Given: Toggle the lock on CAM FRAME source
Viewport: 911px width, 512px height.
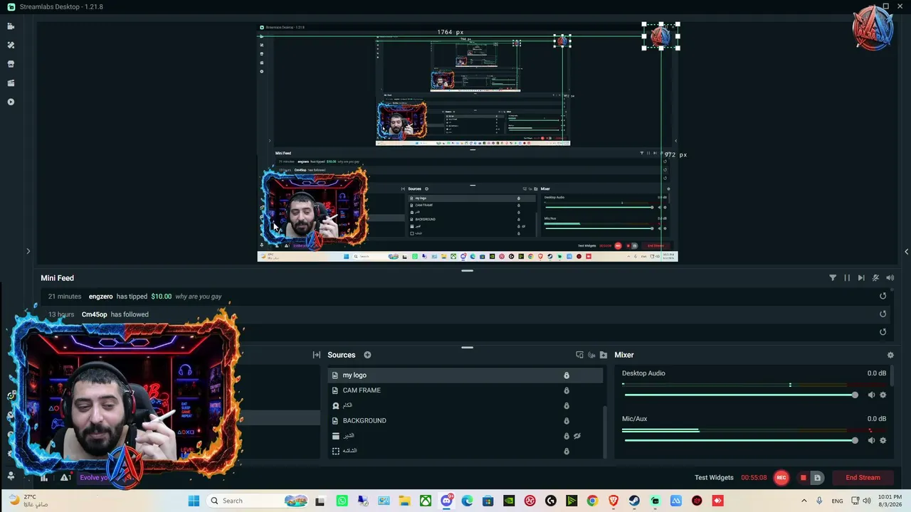Looking at the screenshot, I should (567, 390).
